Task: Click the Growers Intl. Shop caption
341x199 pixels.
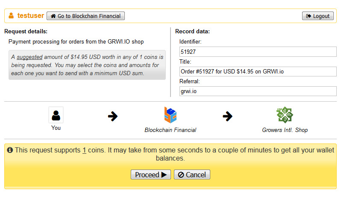Action: (285, 130)
